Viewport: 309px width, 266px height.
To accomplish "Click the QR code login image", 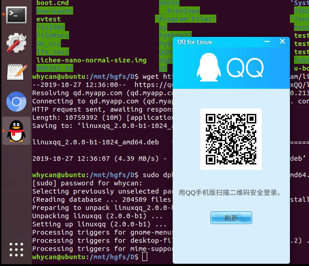I will [231, 139].
